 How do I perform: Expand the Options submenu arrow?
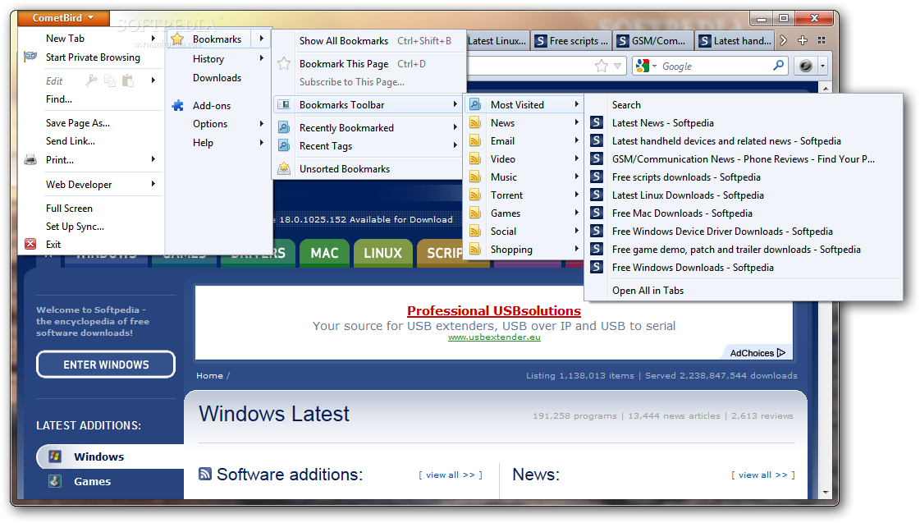pos(261,123)
